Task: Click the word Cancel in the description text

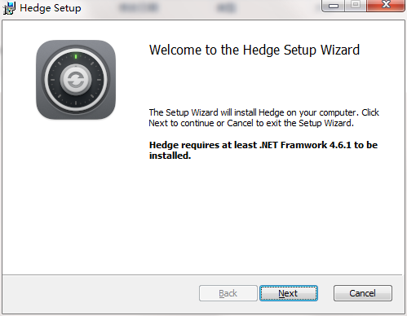Action: [240, 123]
